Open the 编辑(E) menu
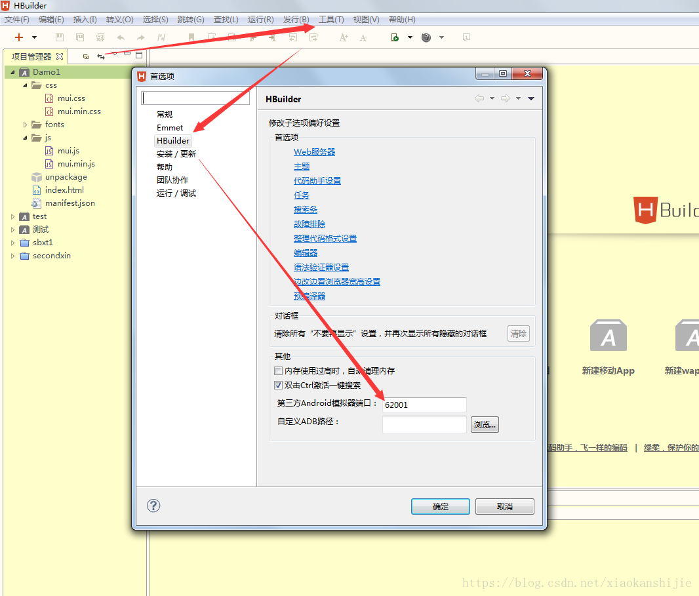This screenshot has height=596, width=699. 51,20
